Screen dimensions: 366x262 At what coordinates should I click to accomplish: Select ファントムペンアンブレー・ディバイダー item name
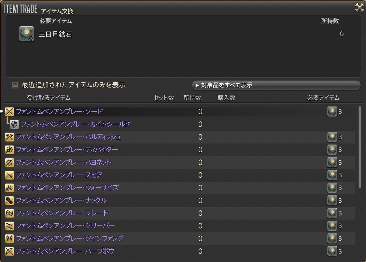[x=67, y=149]
